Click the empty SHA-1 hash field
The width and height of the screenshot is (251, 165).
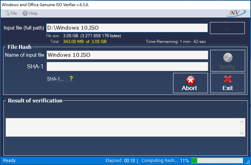tap(127, 67)
